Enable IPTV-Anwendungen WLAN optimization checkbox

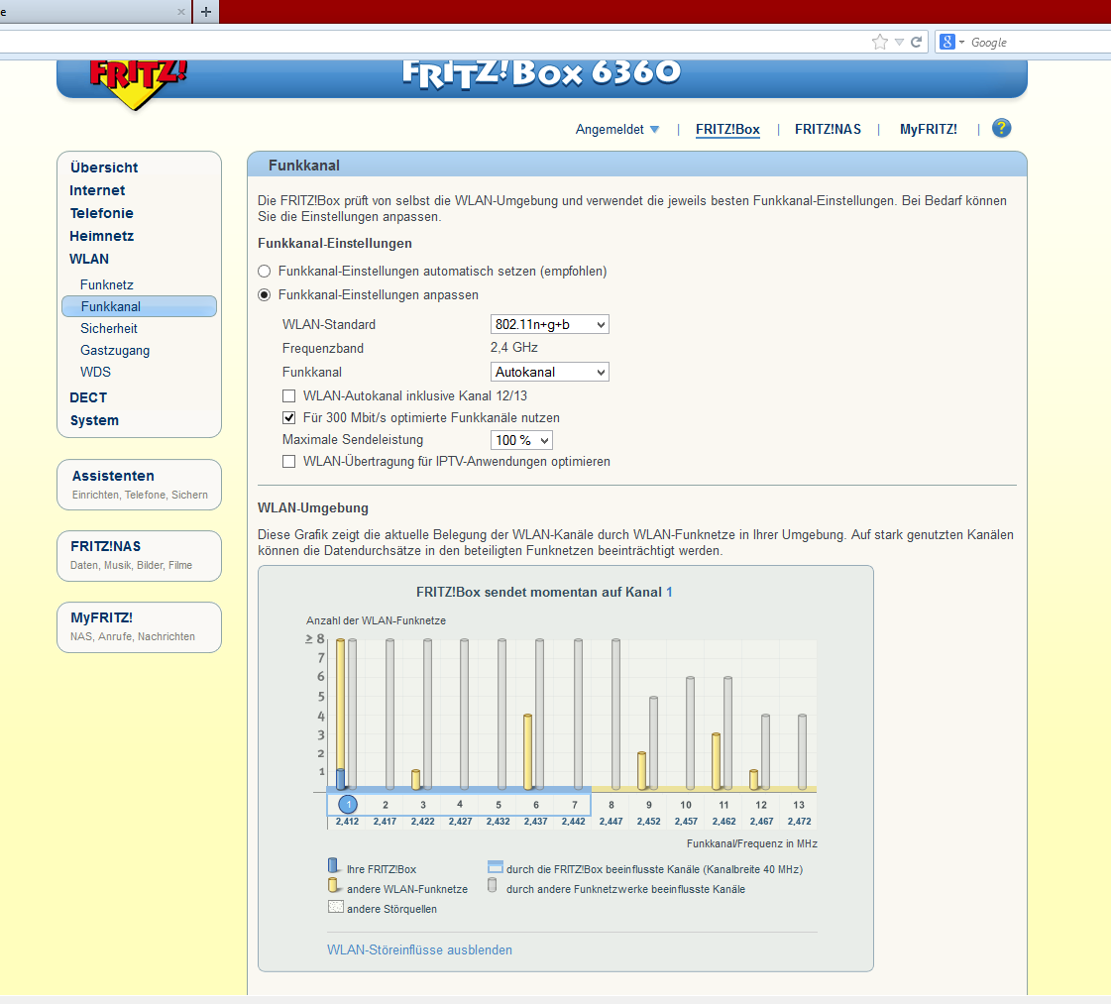(x=289, y=462)
